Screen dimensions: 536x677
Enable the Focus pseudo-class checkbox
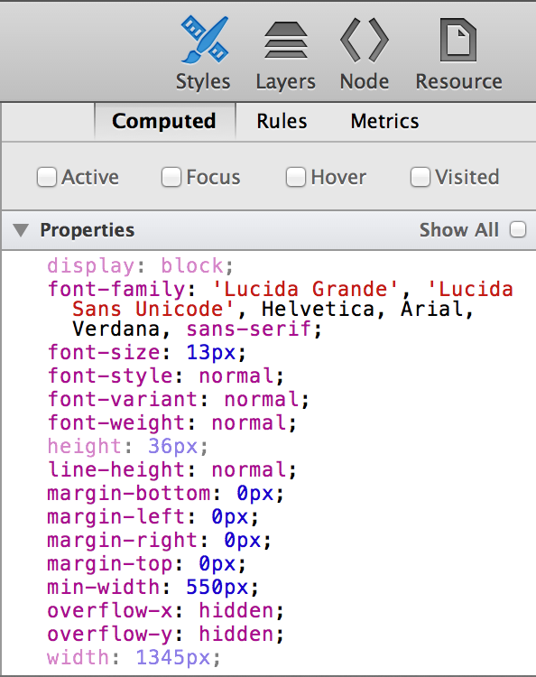[x=171, y=177]
